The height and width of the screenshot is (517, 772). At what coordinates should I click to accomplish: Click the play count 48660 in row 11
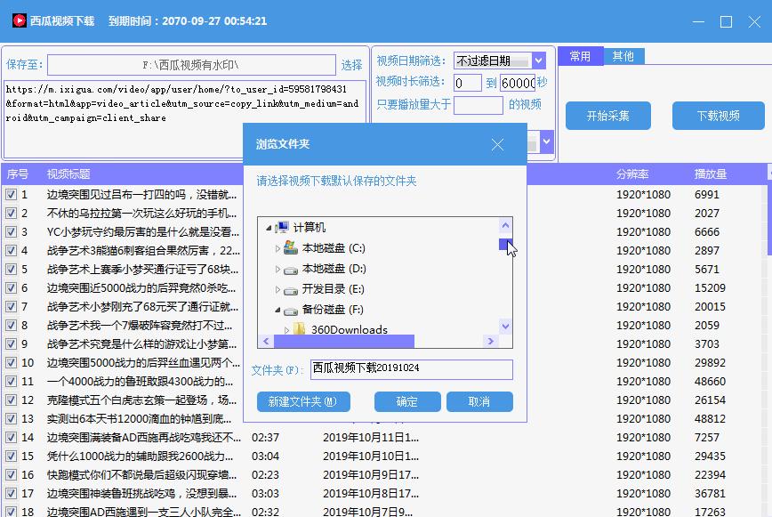pos(710,382)
